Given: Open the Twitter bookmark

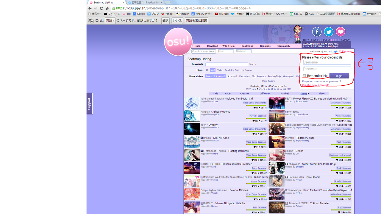Looking at the screenshot, I should click(237, 14).
